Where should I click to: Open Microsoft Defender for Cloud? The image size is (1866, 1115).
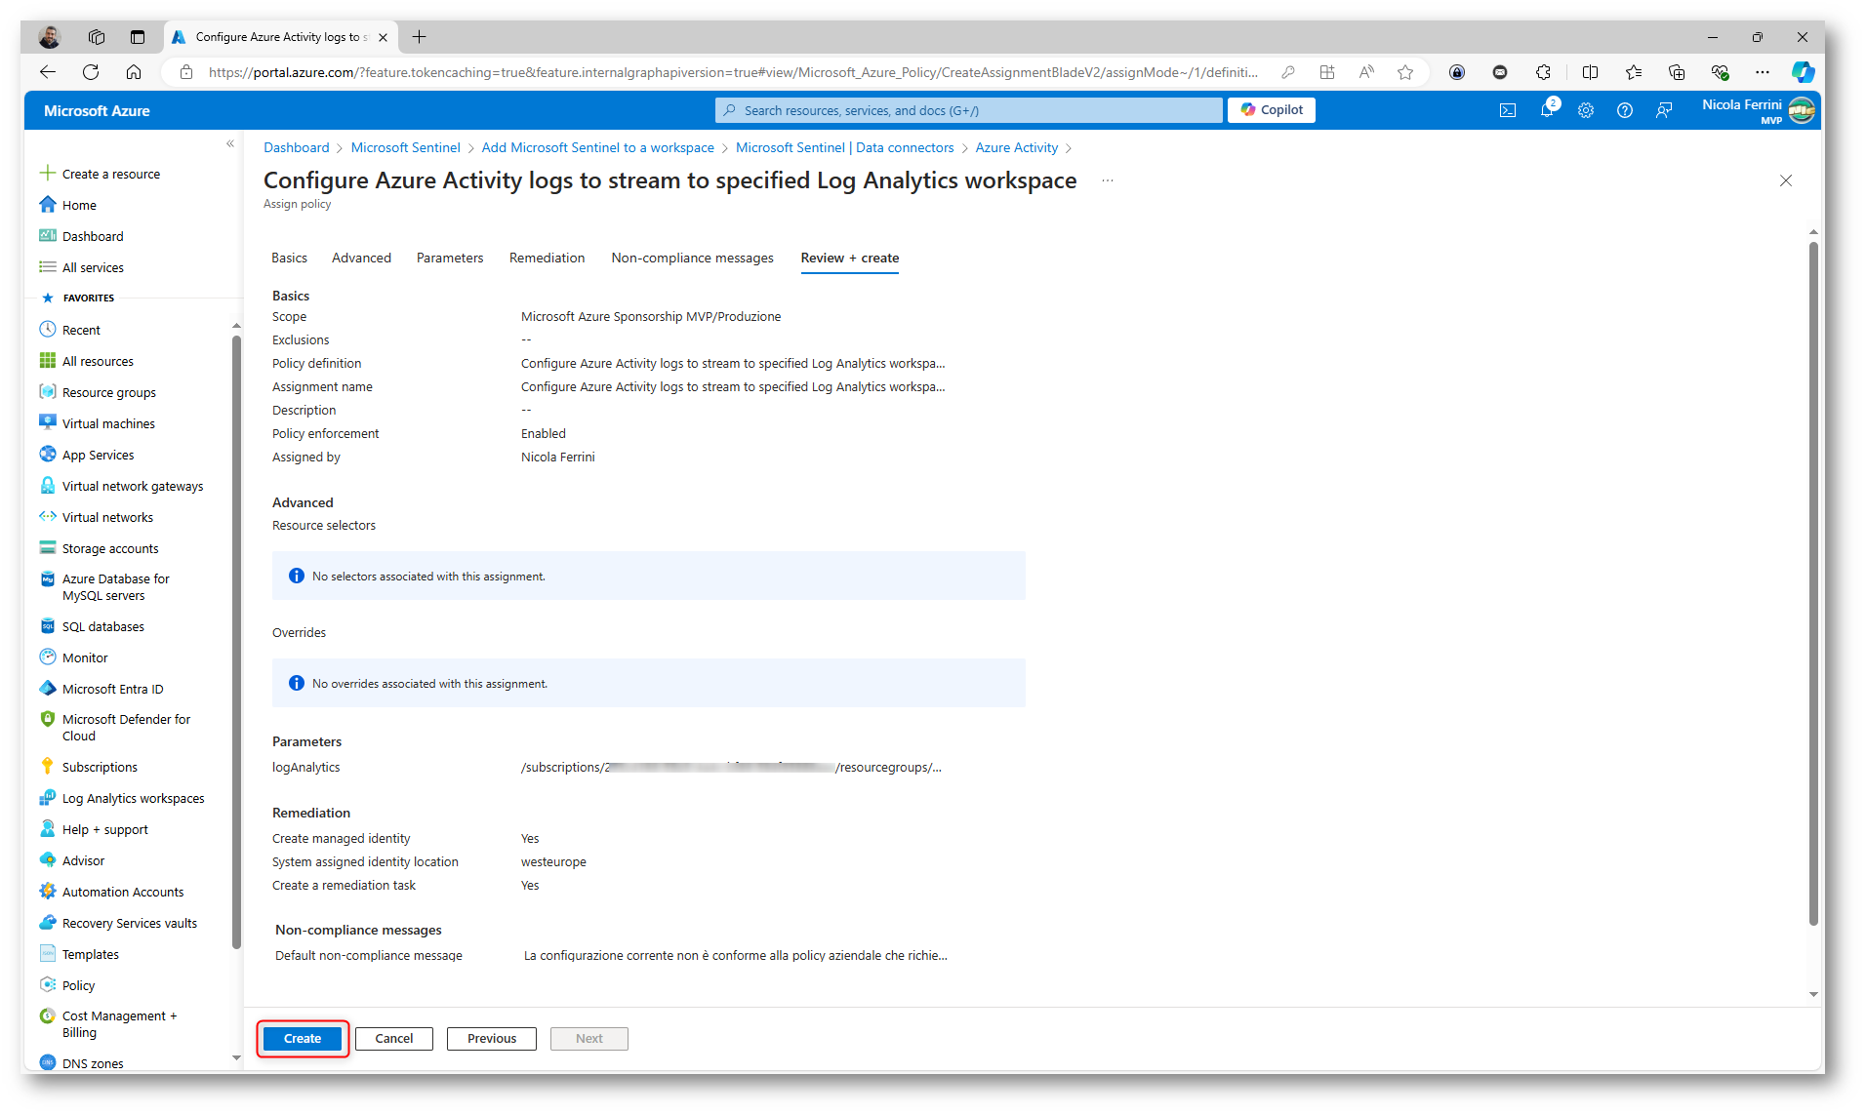(x=114, y=728)
